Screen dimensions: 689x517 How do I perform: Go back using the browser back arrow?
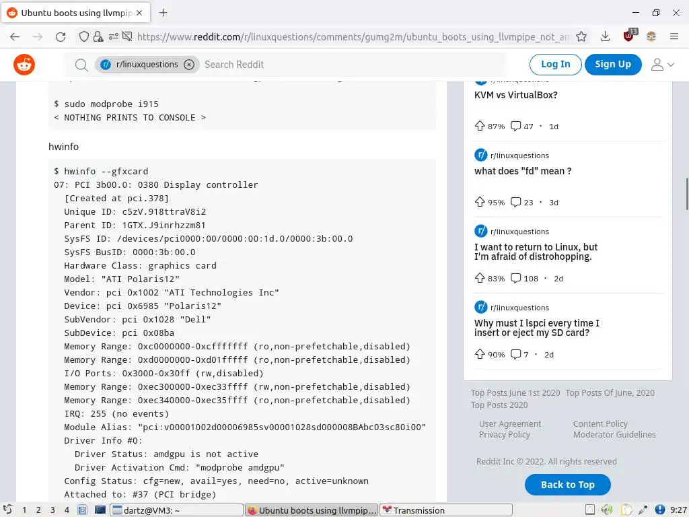coord(15,37)
